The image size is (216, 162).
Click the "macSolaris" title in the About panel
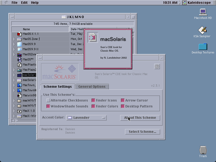pyautogui.click(x=113, y=39)
